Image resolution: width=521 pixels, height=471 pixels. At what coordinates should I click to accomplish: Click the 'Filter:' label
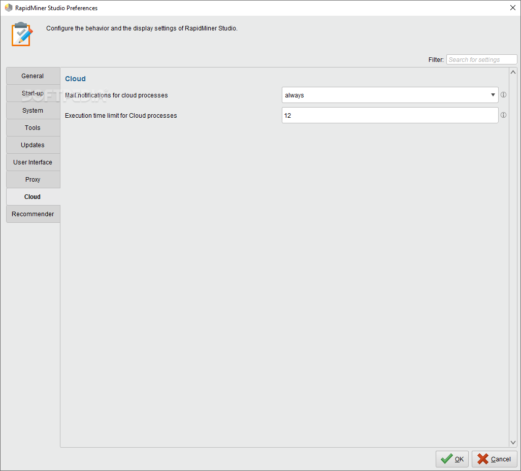click(x=436, y=60)
